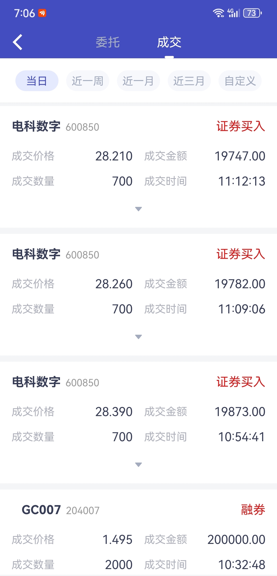Select the 成交 tab
Image resolution: width=277 pixels, height=576 pixels.
click(169, 42)
